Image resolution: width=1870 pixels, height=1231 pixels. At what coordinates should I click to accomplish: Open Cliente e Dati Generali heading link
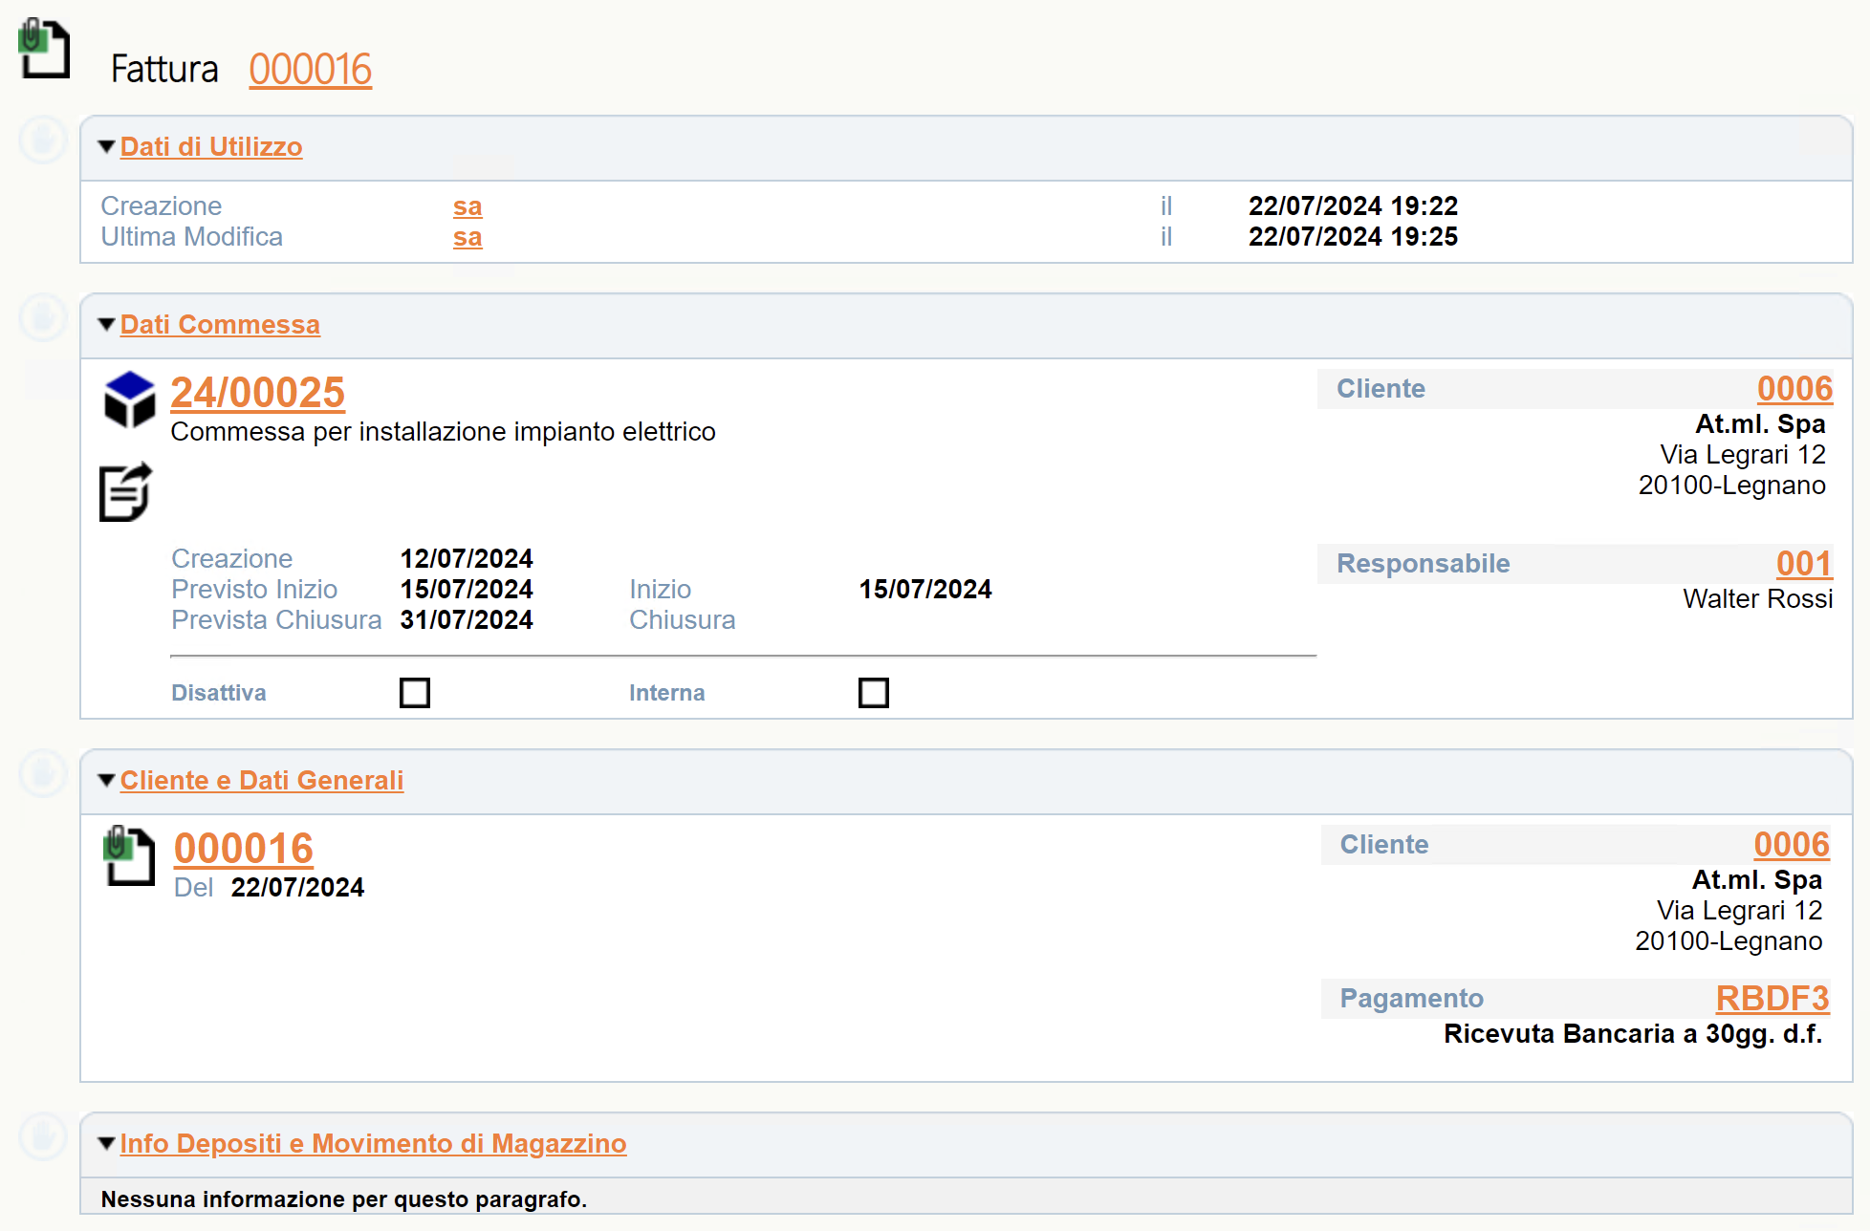point(262,781)
